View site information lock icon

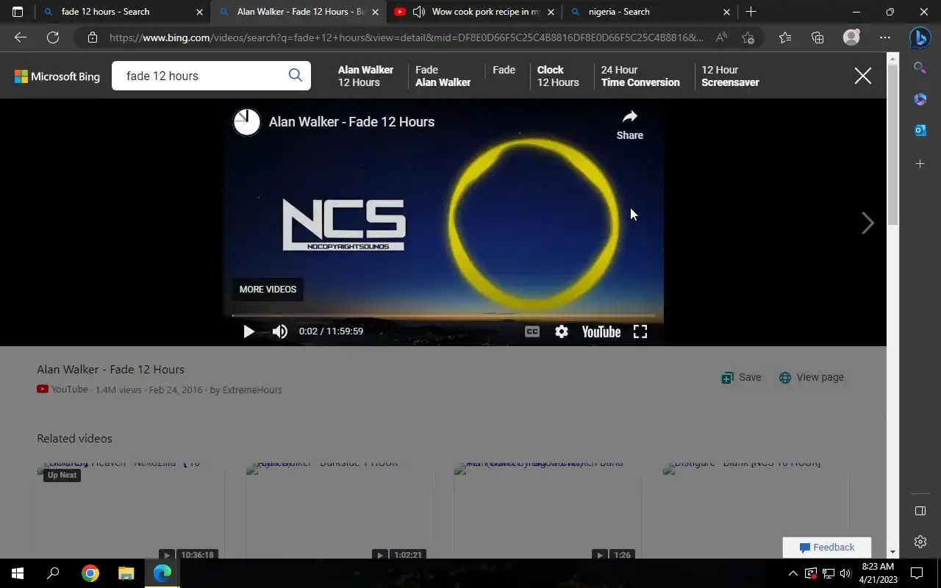pyautogui.click(x=92, y=37)
